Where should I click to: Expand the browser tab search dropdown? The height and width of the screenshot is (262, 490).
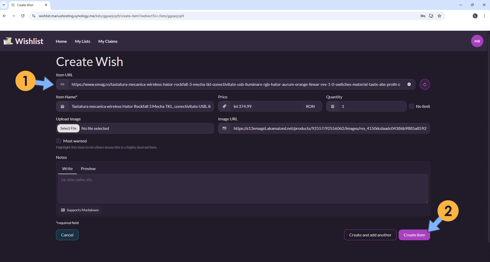[x=4, y=5]
